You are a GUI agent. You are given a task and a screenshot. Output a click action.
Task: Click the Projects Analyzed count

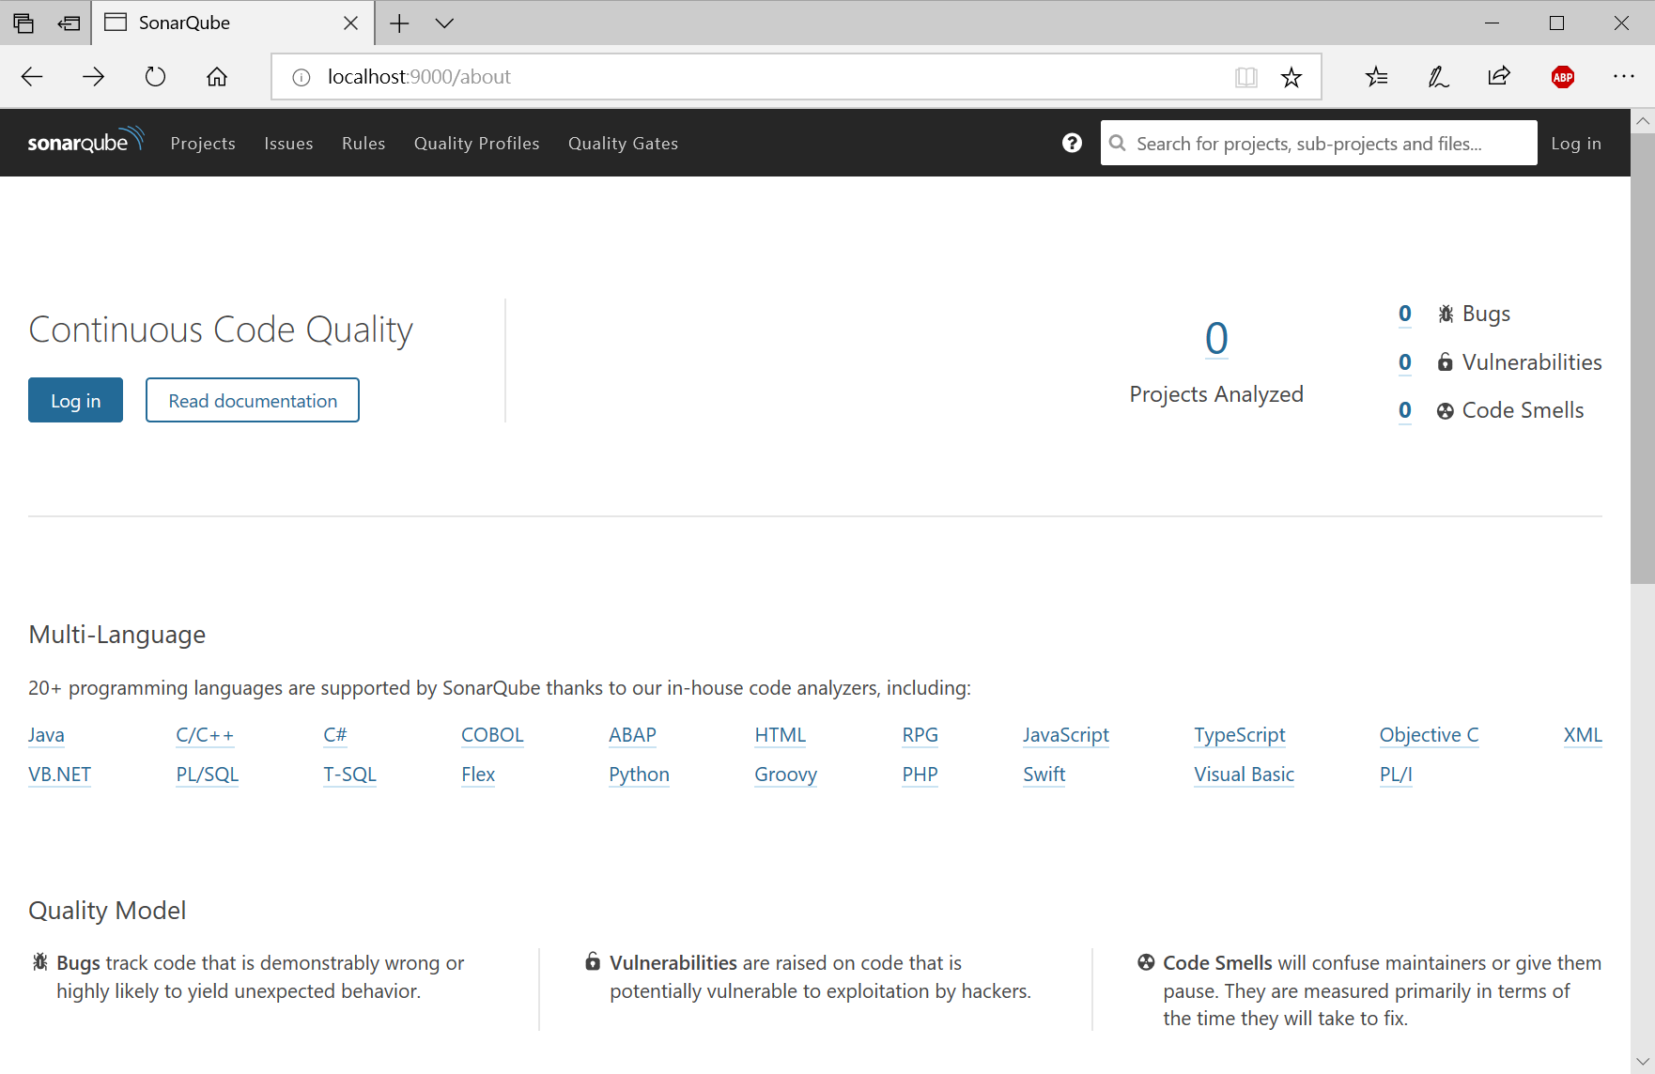pyautogui.click(x=1216, y=338)
